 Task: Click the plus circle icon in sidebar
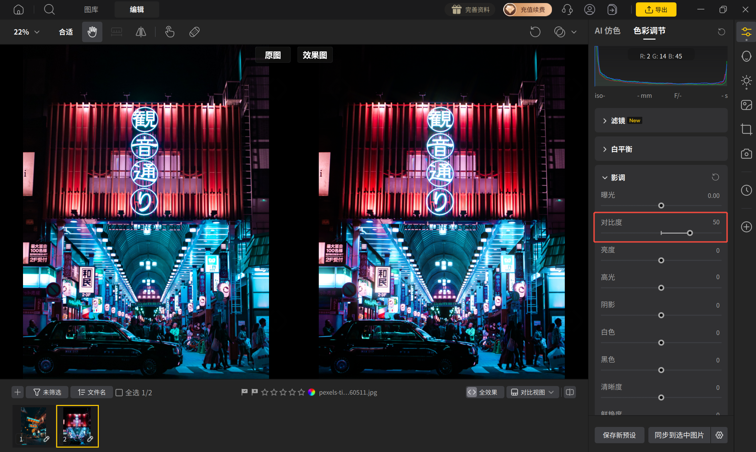746,227
